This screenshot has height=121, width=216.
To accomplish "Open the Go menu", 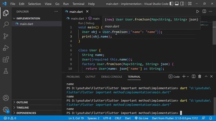I will click(57, 4).
